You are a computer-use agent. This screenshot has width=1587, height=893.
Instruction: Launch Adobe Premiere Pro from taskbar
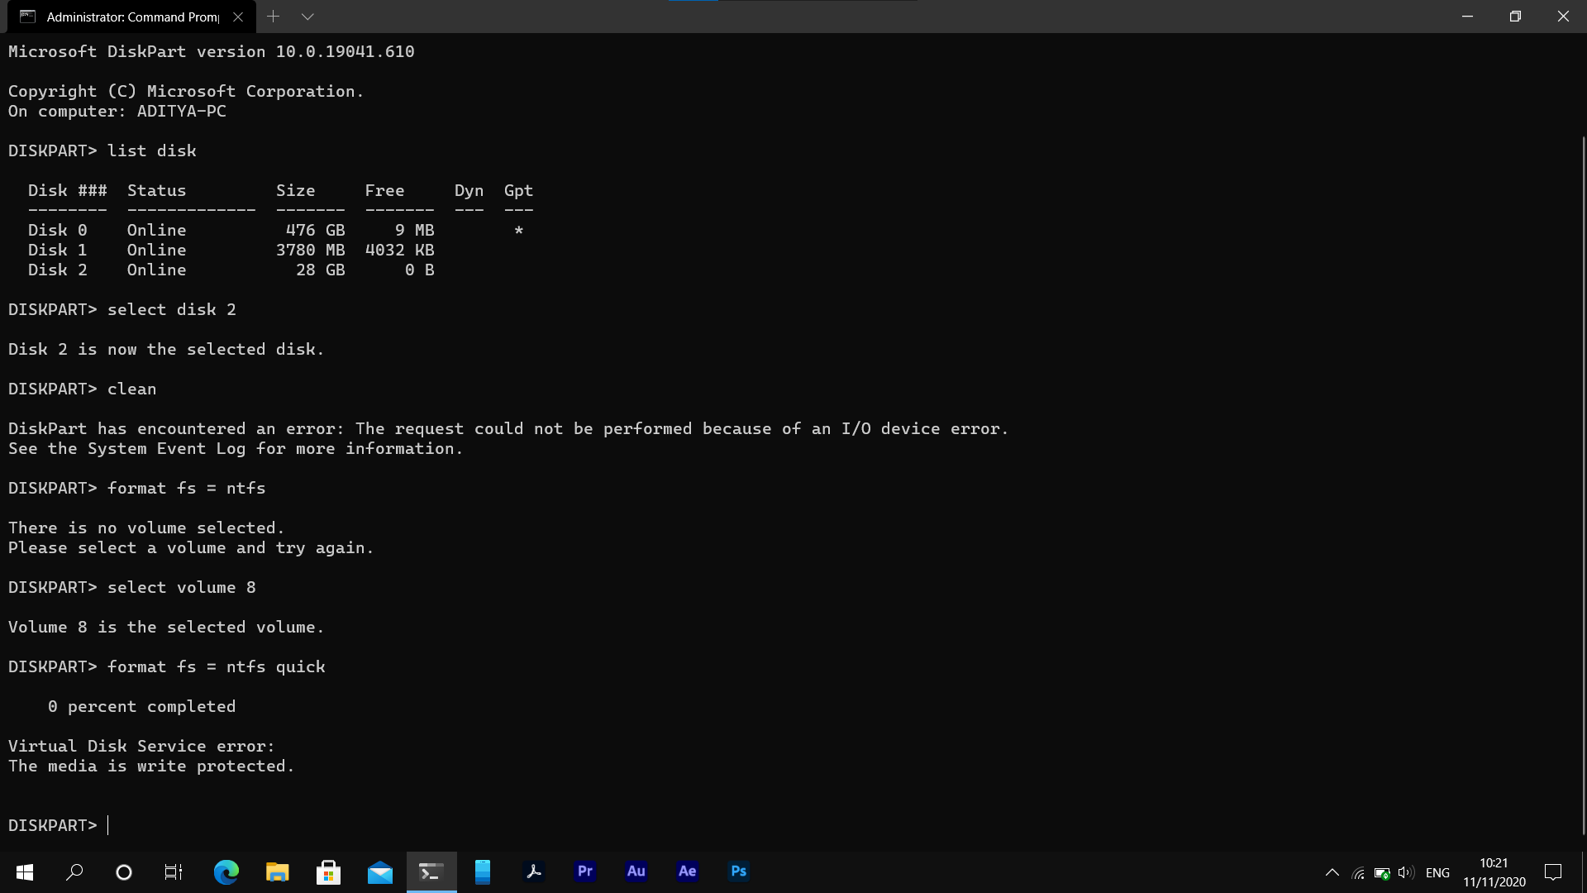585,872
